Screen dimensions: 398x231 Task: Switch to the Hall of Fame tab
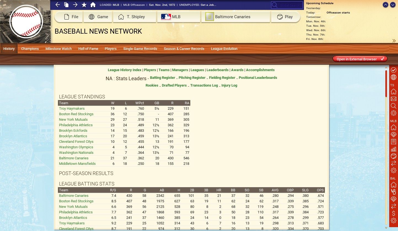click(x=88, y=49)
